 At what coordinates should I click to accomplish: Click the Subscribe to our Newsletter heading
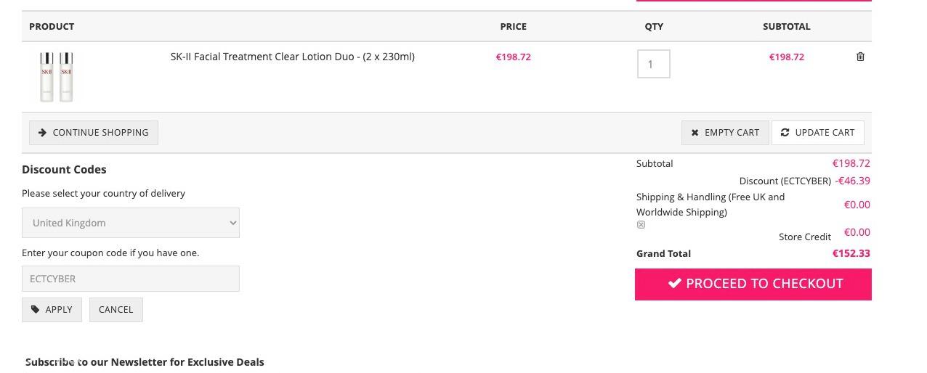pyautogui.click(x=145, y=361)
